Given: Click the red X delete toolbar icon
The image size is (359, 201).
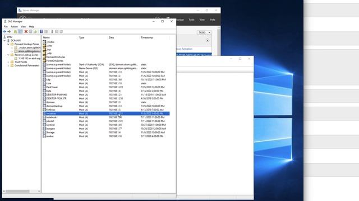Looking at the screenshot, I should (x=26, y=31).
